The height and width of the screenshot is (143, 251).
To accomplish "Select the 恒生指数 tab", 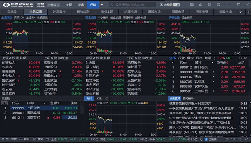I will click(x=187, y=17).
